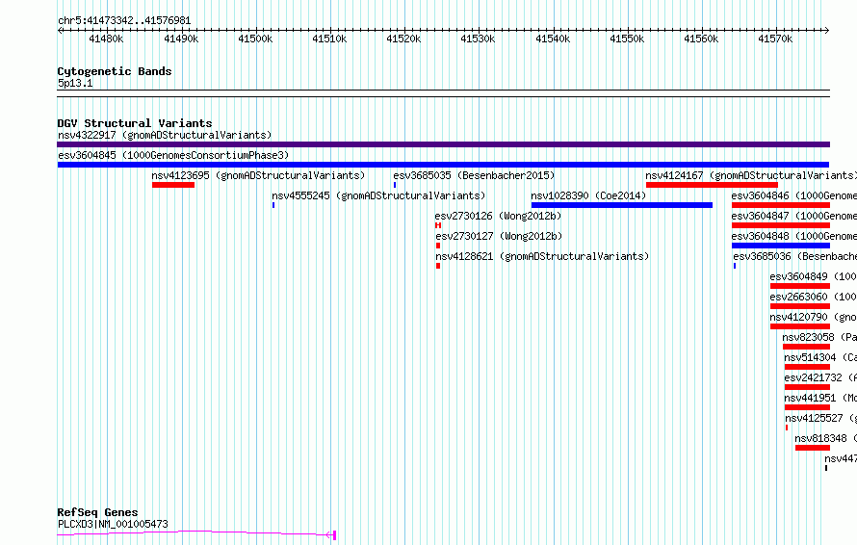Viewport: 857px width, 545px height.
Task: Click the PLCXD3 magenta exon block
Action: click(x=334, y=535)
